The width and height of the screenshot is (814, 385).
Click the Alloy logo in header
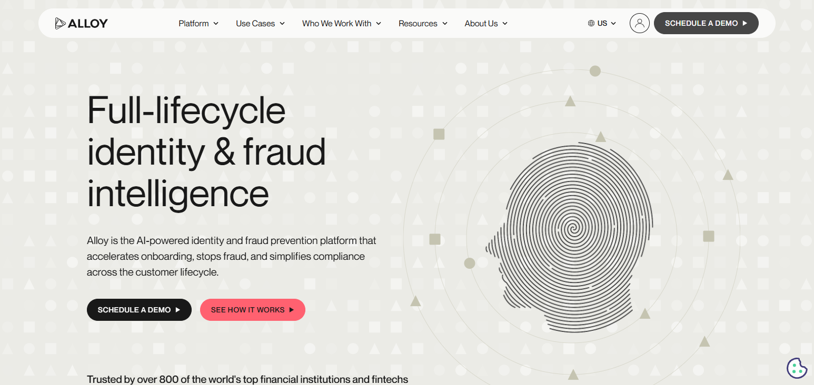(x=81, y=23)
